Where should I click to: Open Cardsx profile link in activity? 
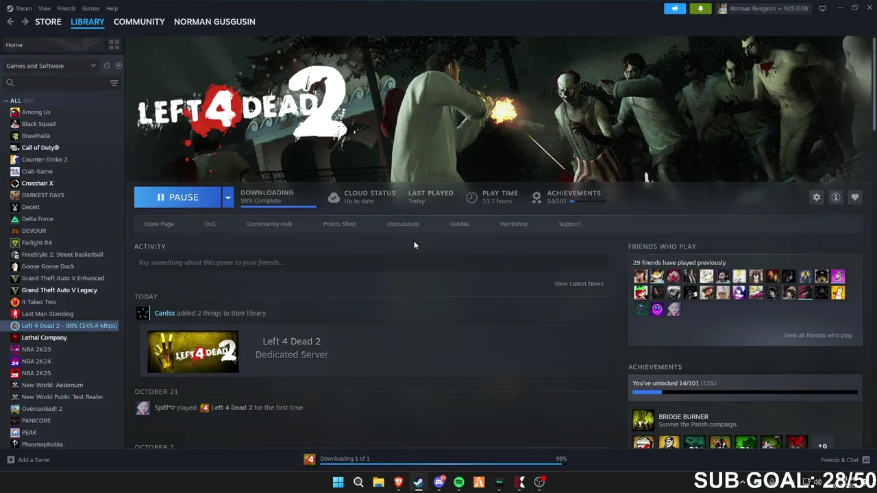(x=164, y=313)
